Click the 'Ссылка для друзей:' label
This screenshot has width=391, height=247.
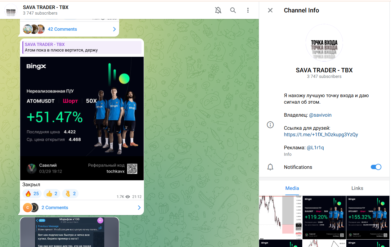click(x=307, y=128)
